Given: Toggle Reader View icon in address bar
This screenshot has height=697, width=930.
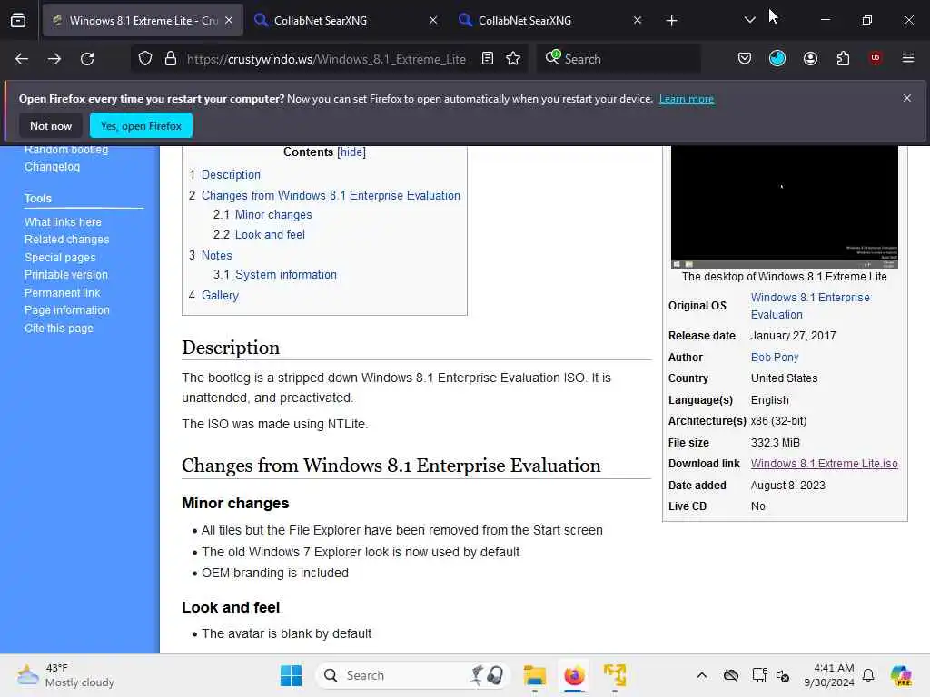Looking at the screenshot, I should 488,59.
